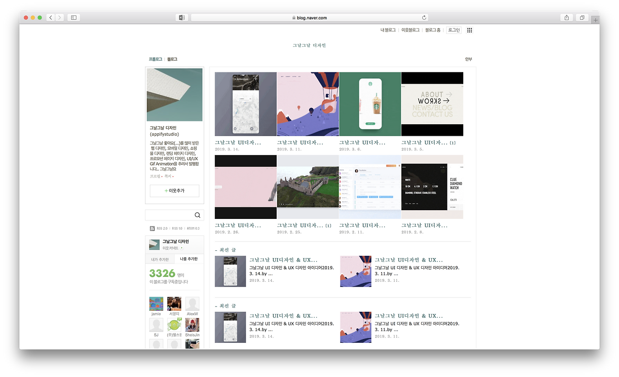This screenshot has width=619, height=377.
Task: Click the 안부 link above the post grid
Action: click(x=468, y=58)
